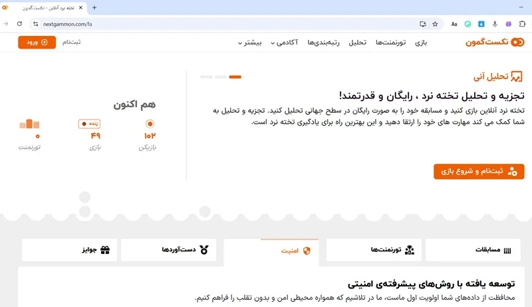Expand the آکادمی dropdown menu
This screenshot has height=307, width=532.
pos(285,43)
